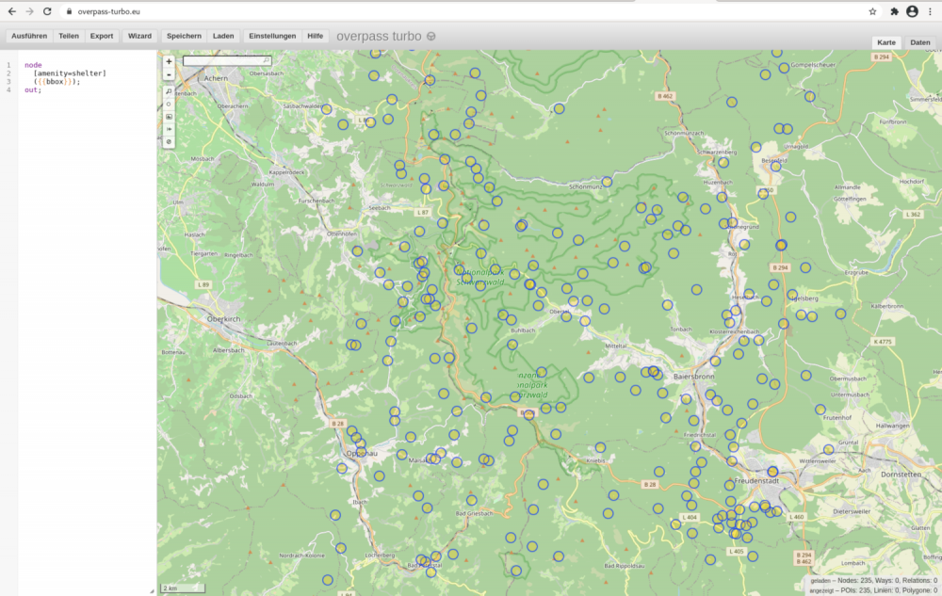Run the query with Ausführen

[29, 36]
